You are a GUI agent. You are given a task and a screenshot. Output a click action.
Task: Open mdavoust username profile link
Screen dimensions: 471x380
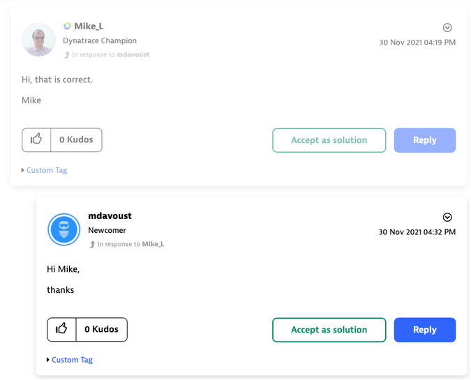110,216
